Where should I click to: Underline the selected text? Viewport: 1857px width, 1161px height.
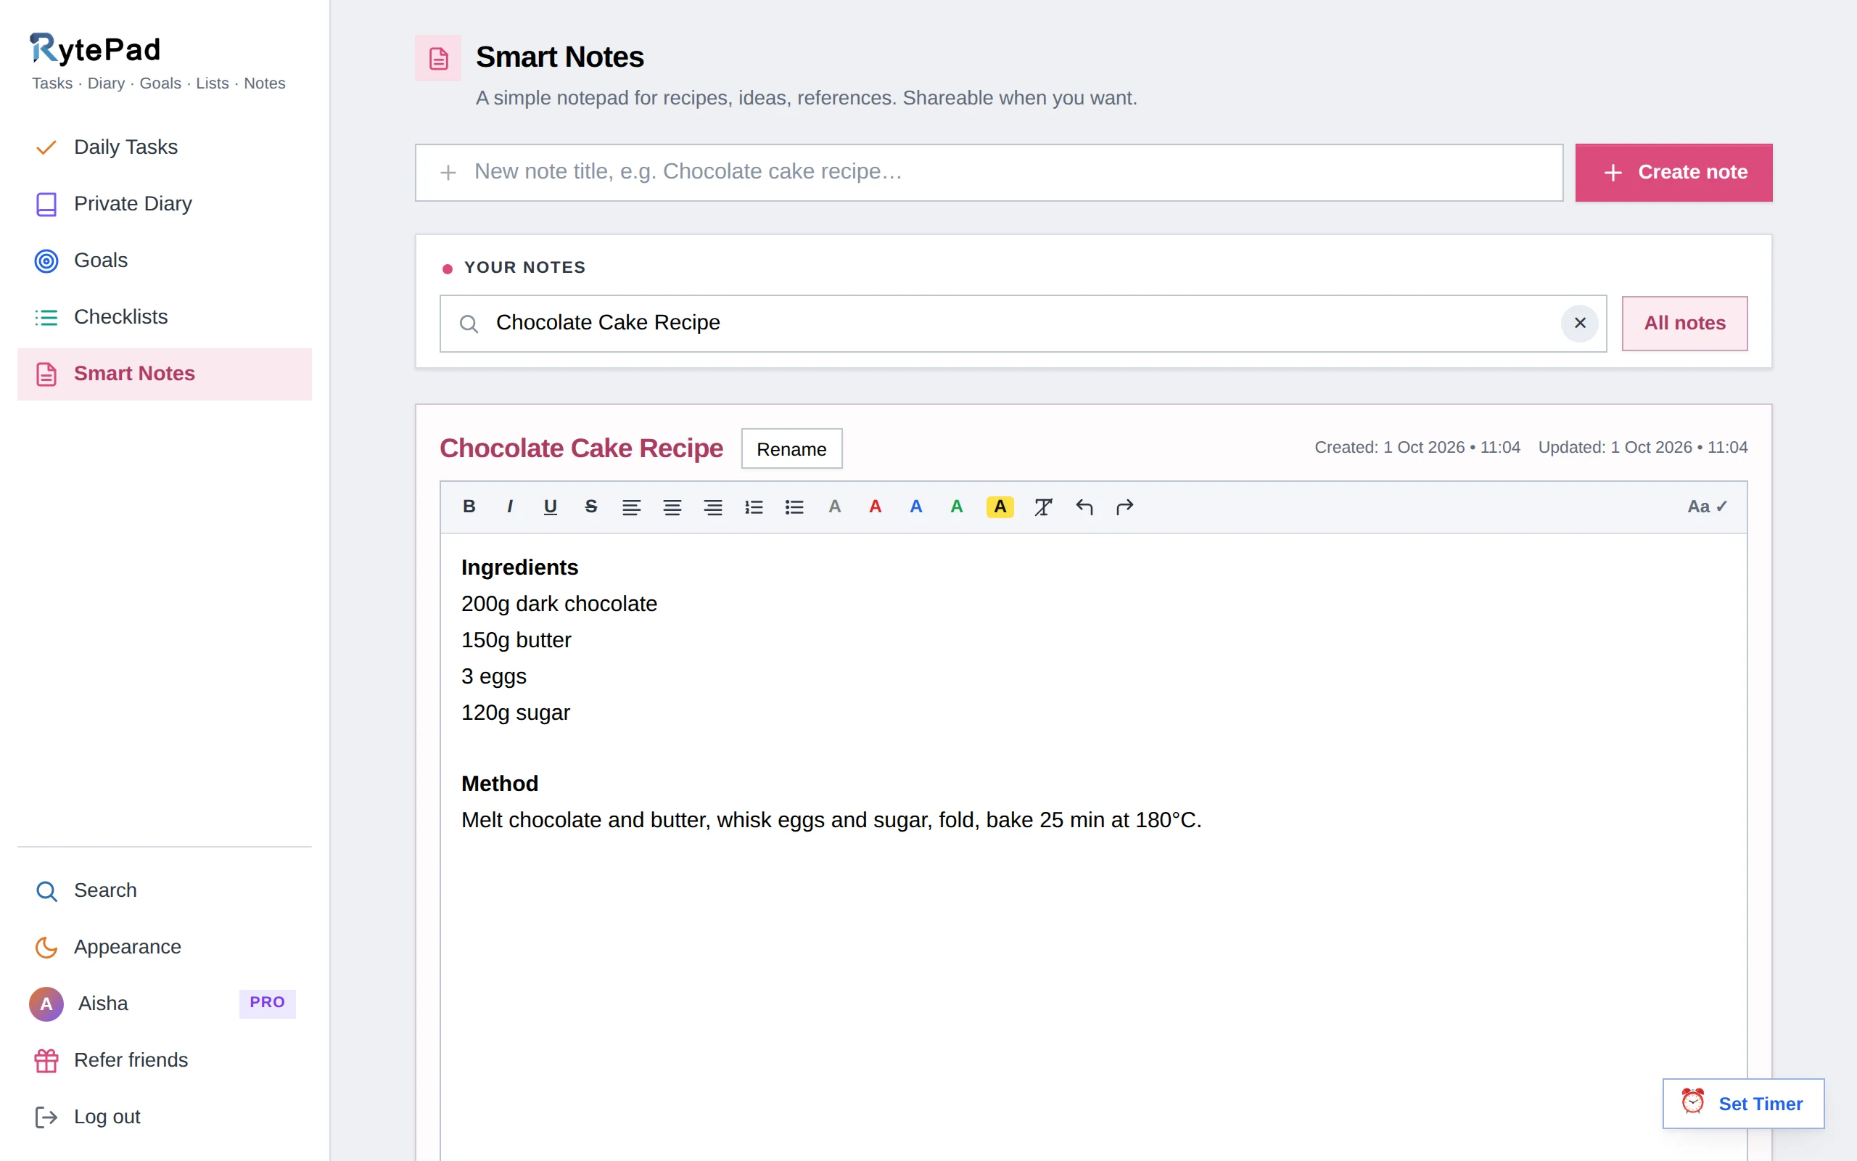550,506
